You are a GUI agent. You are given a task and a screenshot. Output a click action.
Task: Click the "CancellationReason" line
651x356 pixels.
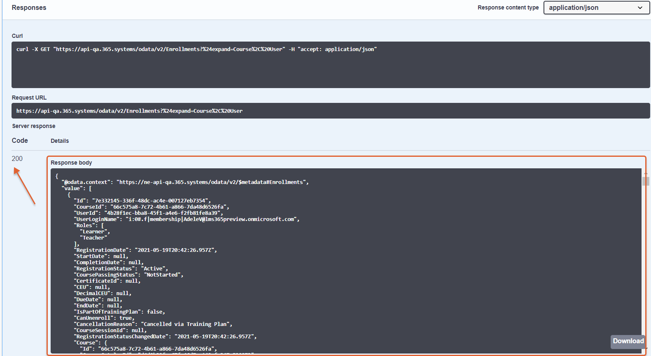(153, 324)
